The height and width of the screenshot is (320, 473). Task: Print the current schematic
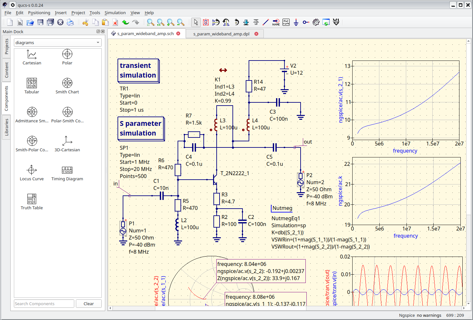[70, 22]
